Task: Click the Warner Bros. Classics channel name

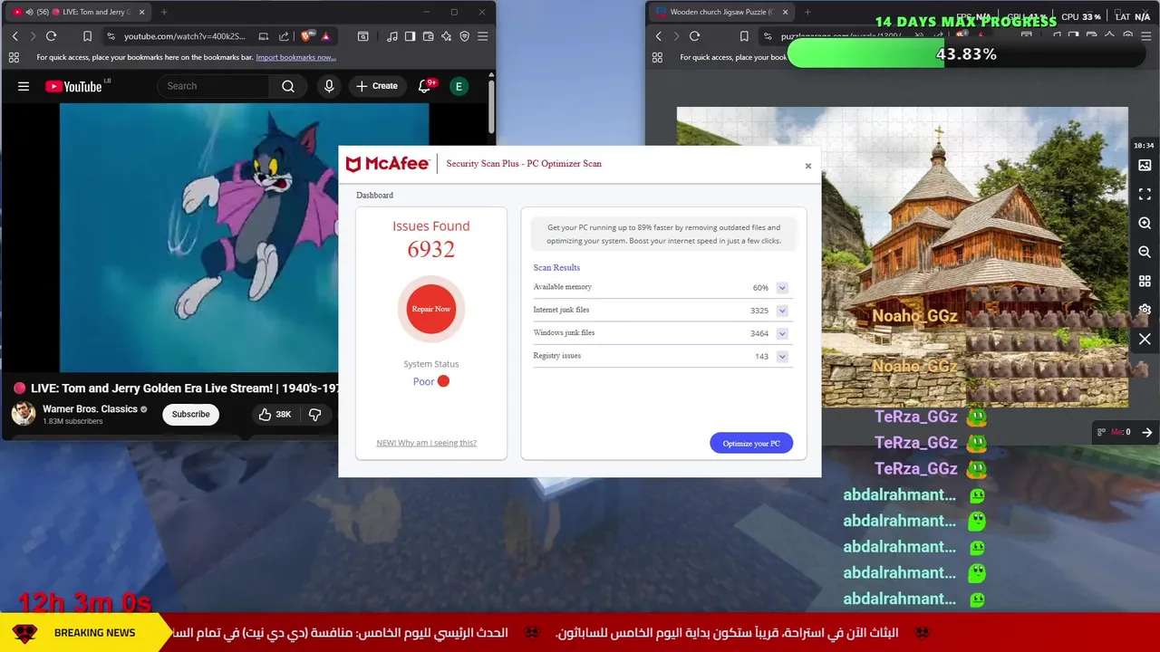Action: pyautogui.click(x=90, y=409)
